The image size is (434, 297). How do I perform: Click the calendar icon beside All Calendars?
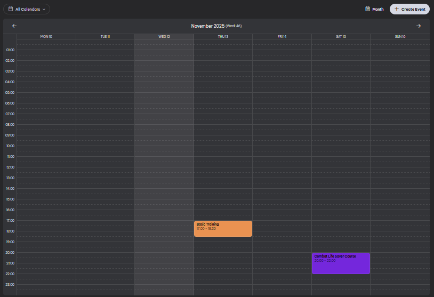[x=11, y=9]
